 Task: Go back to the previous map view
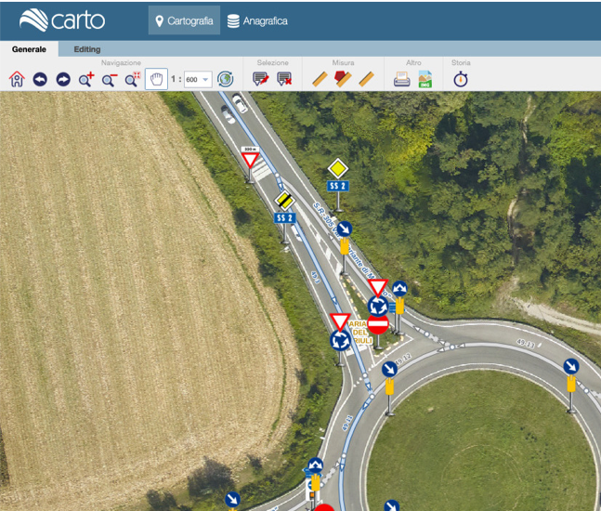click(40, 79)
